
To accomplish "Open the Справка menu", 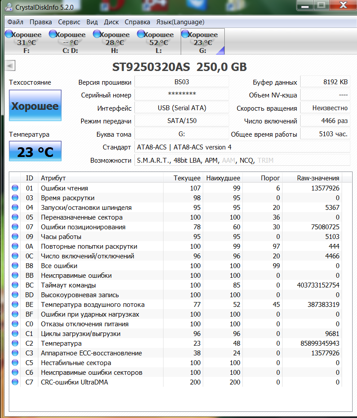I will (x=137, y=22).
